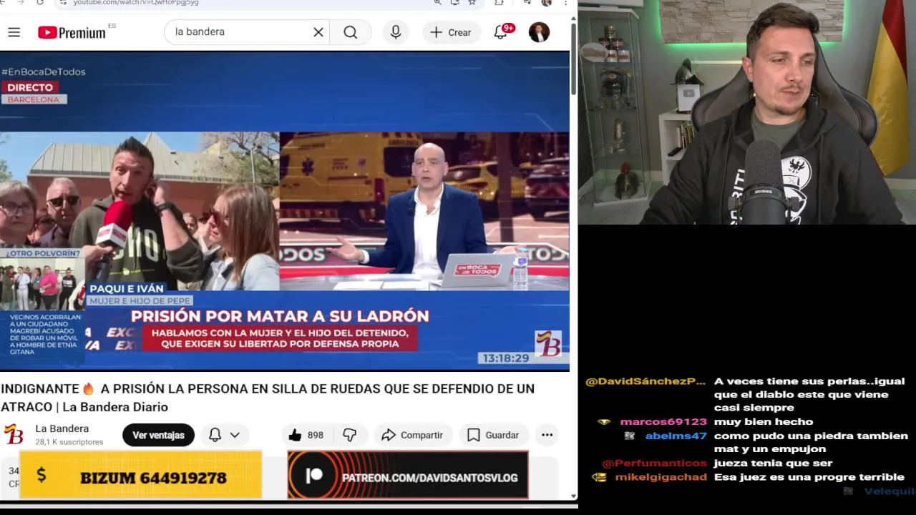
Task: Click chat username @DavidSánchezP...
Action: pyautogui.click(x=645, y=381)
